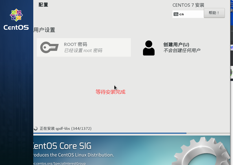The image size is (233, 165).
Task: Click the CENTOS 7 安装 title text
Action: pyautogui.click(x=188, y=5)
